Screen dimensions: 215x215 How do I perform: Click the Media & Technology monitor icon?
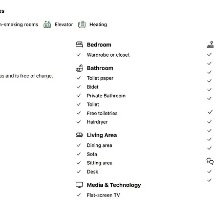(79, 185)
